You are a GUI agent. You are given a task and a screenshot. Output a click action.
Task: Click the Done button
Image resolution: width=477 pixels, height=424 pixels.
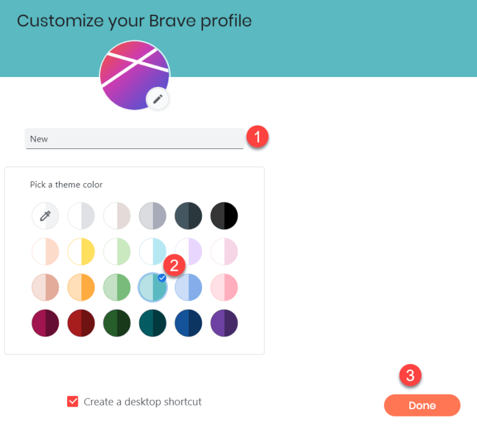coord(422,405)
